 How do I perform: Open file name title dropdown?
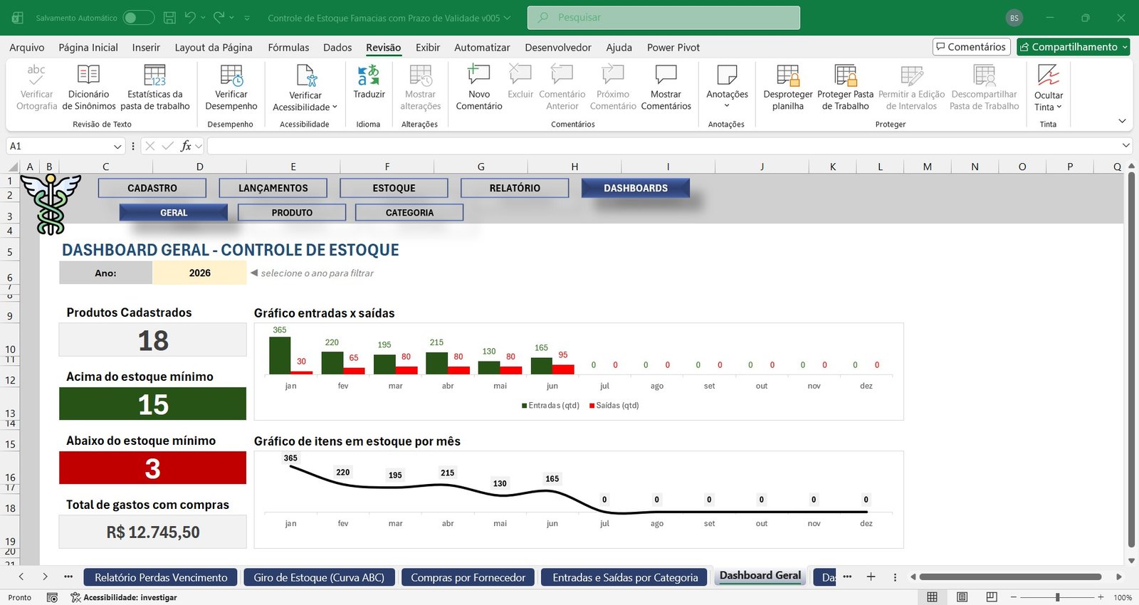click(x=507, y=18)
